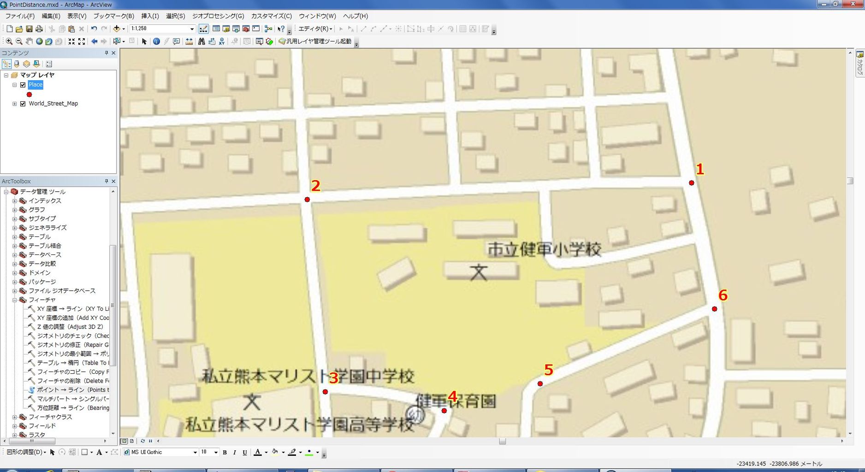Toggle underline text formatting
Screen dimensions: 865x472
[x=245, y=453]
